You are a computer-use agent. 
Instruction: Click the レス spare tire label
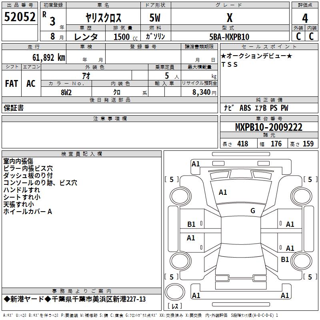coord(175,306)
